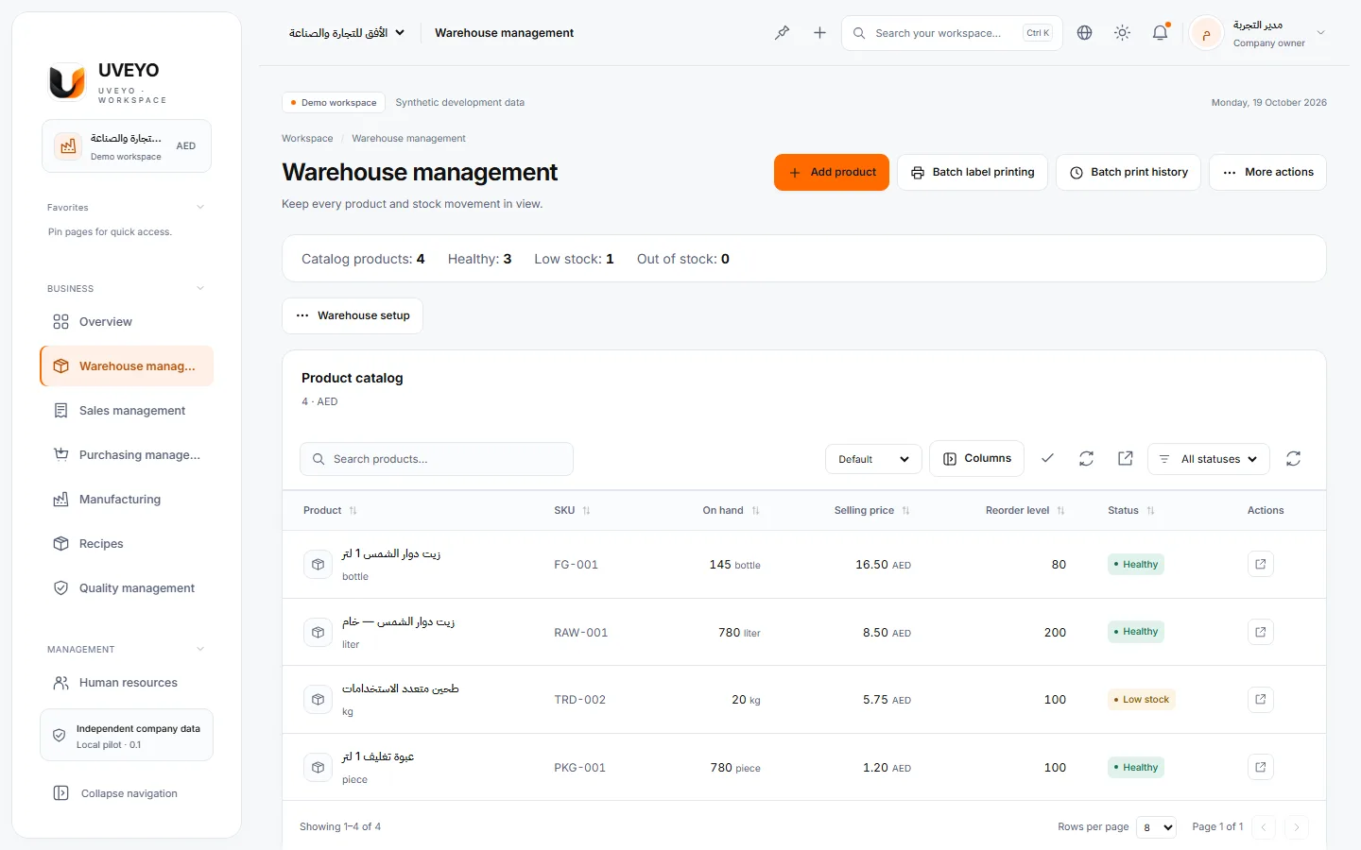Open product details for RAW-001 row
This screenshot has height=850, width=1361.
(1260, 632)
